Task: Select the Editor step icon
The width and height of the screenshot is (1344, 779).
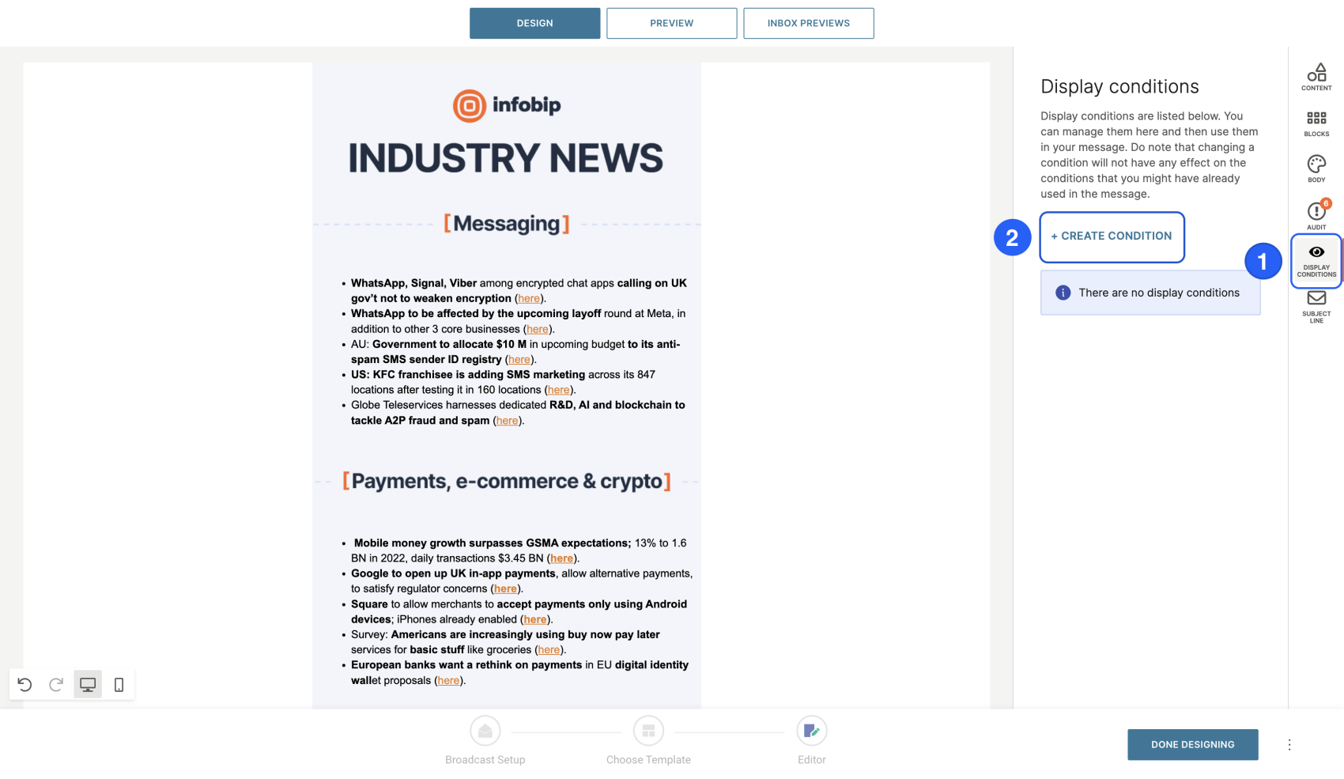Action: click(x=811, y=732)
